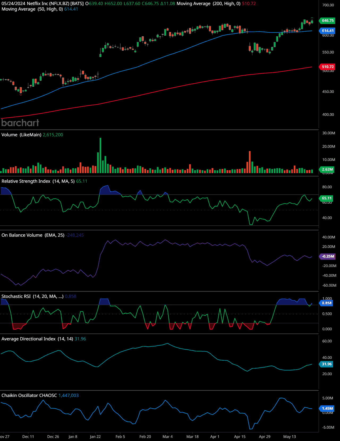Select the Moving Average (200, High, 0) legend
This screenshot has width=340, height=441.
coord(208,4)
